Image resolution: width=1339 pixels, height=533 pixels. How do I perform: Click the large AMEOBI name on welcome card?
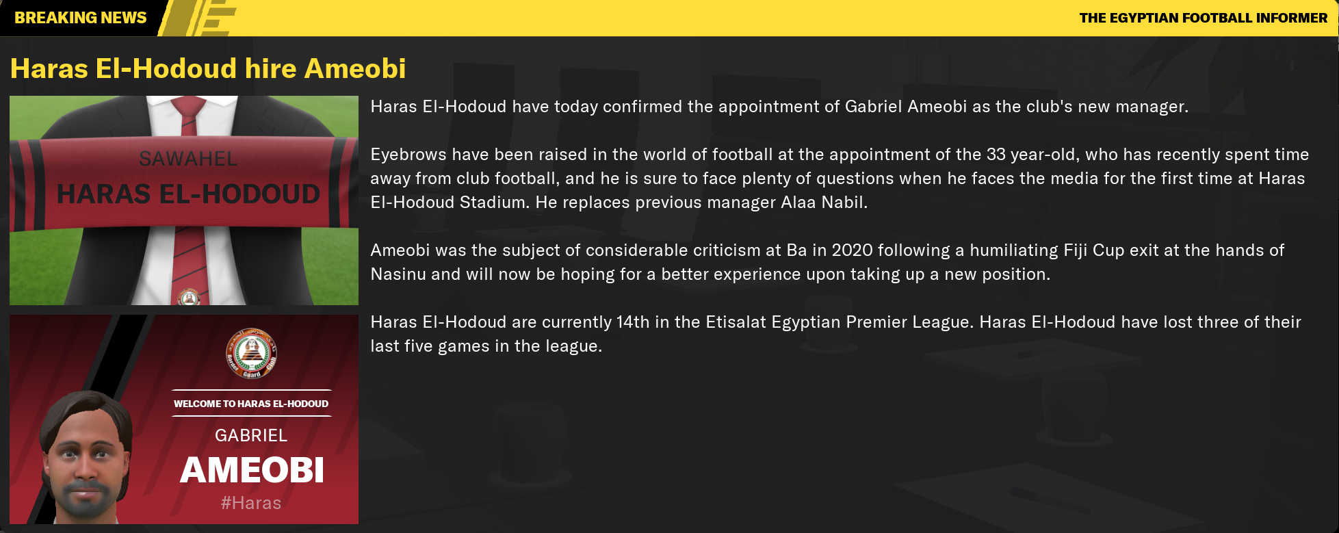pyautogui.click(x=252, y=470)
